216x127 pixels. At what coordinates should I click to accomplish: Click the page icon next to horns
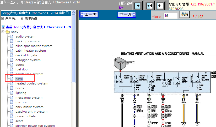12,88
